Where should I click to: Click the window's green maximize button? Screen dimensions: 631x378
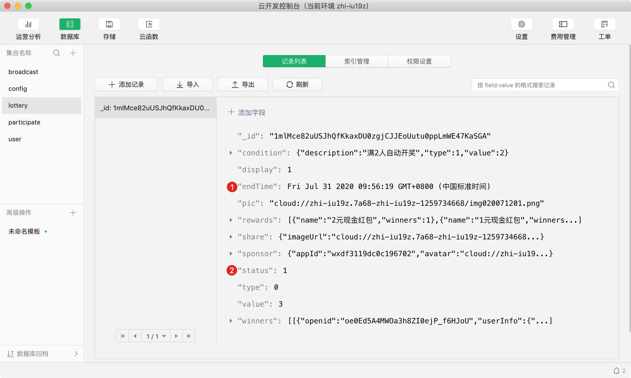point(28,6)
